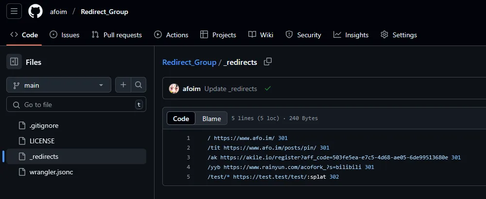The height and width of the screenshot is (199, 486).
Task: Go to the Actions tab
Action: [171, 35]
